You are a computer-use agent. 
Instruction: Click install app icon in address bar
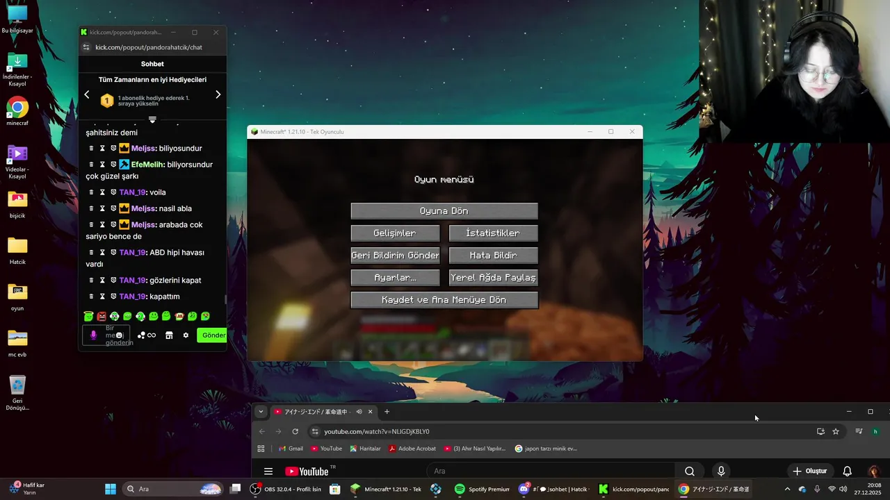click(820, 431)
